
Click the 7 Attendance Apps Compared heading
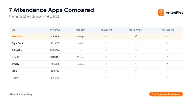pyautogui.click(x=51, y=10)
